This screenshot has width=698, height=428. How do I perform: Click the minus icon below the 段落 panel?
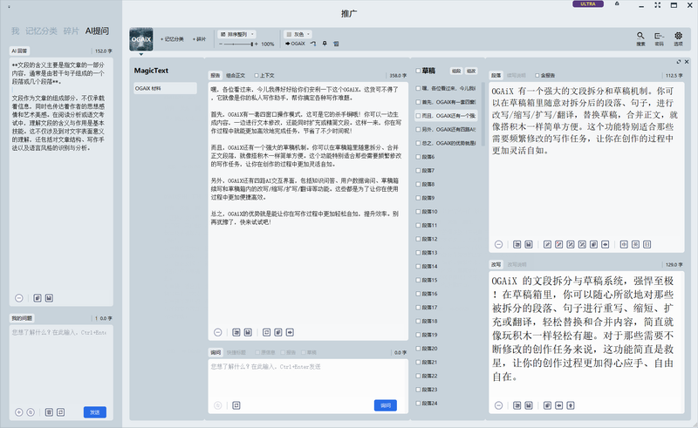pos(498,245)
